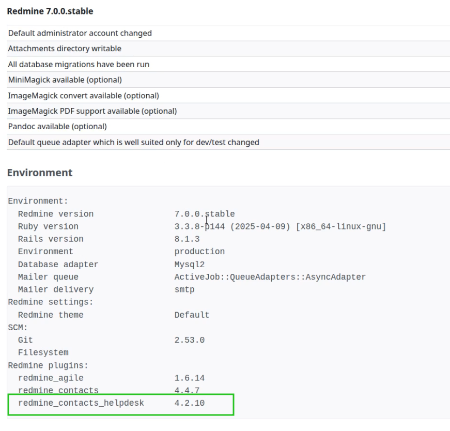Click the 'Redmine version' label
The width and height of the screenshot is (450, 431).
tap(56, 214)
